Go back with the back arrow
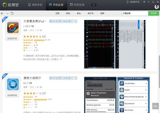This screenshot has height=113, width=160. coord(2,13)
